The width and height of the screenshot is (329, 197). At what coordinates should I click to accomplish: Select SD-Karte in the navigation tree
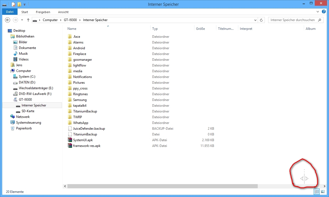click(x=28, y=111)
